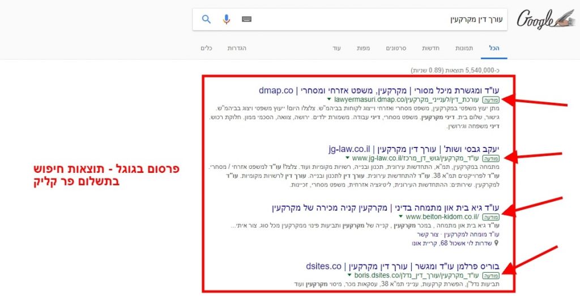Open הגדרות settings menu
The width and height of the screenshot is (580, 296).
[x=237, y=49]
